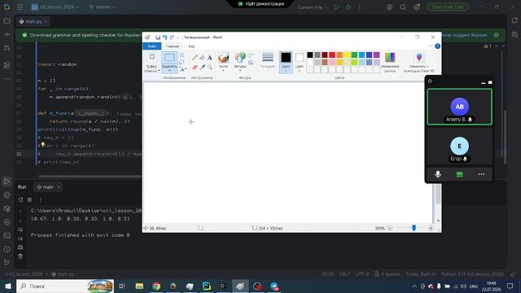Click UTF-8 encoding in status bar
This screenshot has height=293, width=521.
361,274
